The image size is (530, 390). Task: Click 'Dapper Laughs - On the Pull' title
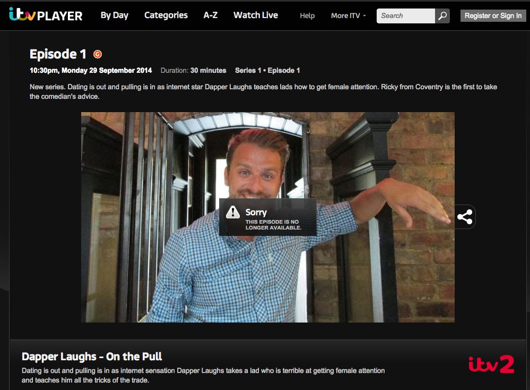tap(92, 357)
